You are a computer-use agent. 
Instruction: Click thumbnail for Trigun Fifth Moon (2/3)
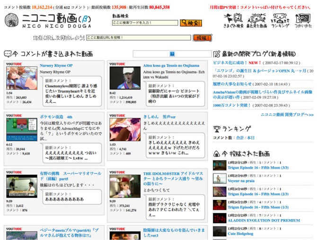coord(220,192)
